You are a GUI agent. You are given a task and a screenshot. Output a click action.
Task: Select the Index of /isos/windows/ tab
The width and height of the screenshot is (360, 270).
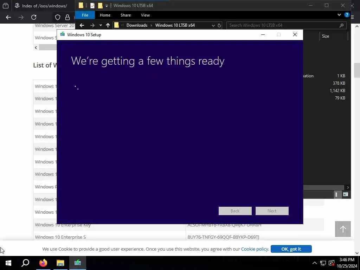click(44, 6)
